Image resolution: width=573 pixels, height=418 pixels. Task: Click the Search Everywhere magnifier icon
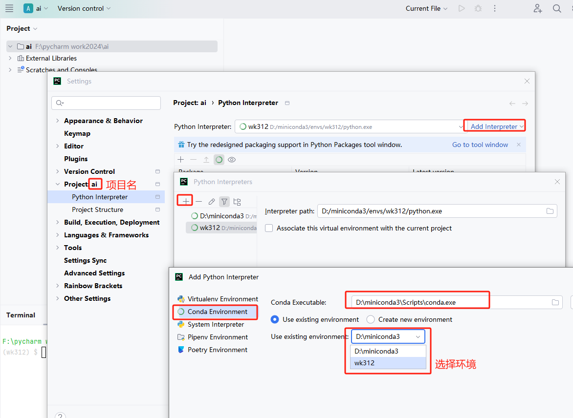(556, 8)
